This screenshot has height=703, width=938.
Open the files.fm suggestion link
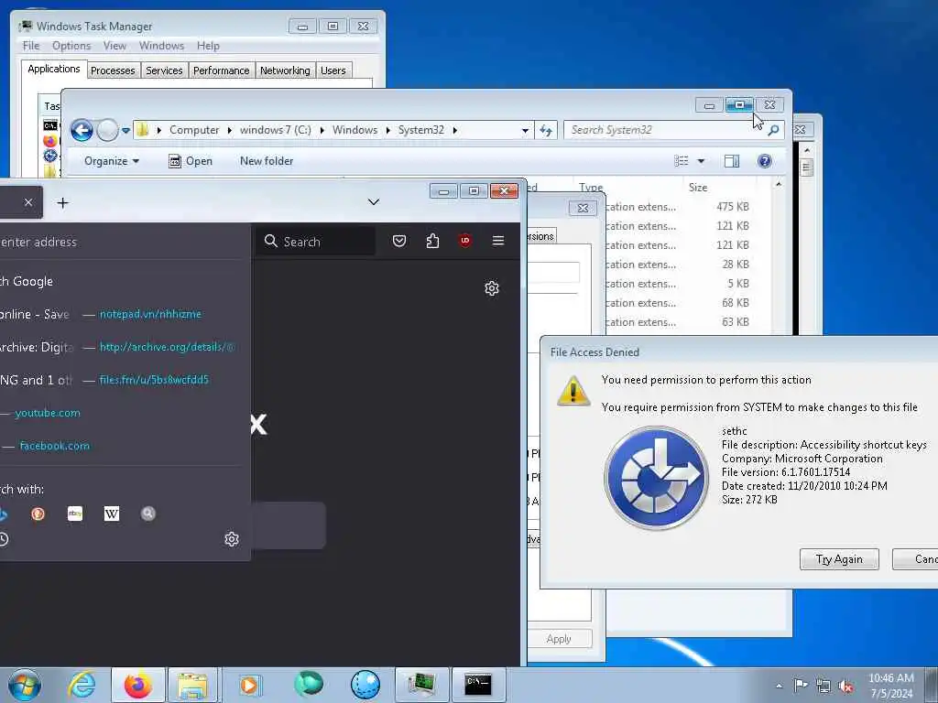click(x=154, y=380)
